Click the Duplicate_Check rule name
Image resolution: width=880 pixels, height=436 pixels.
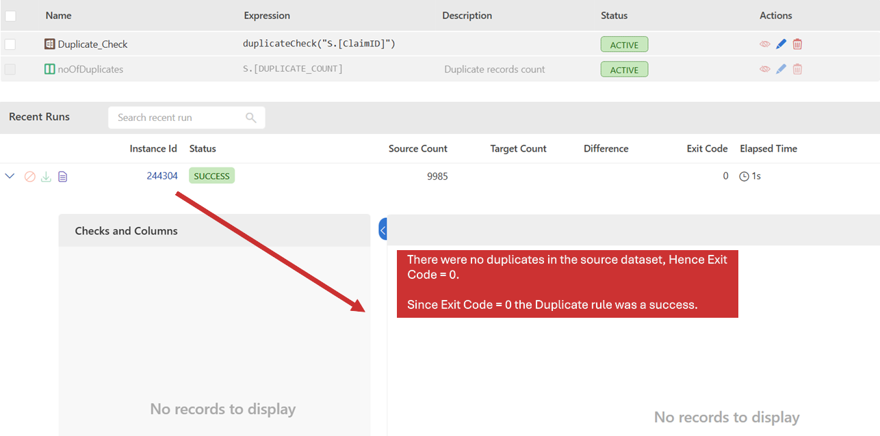coord(92,44)
